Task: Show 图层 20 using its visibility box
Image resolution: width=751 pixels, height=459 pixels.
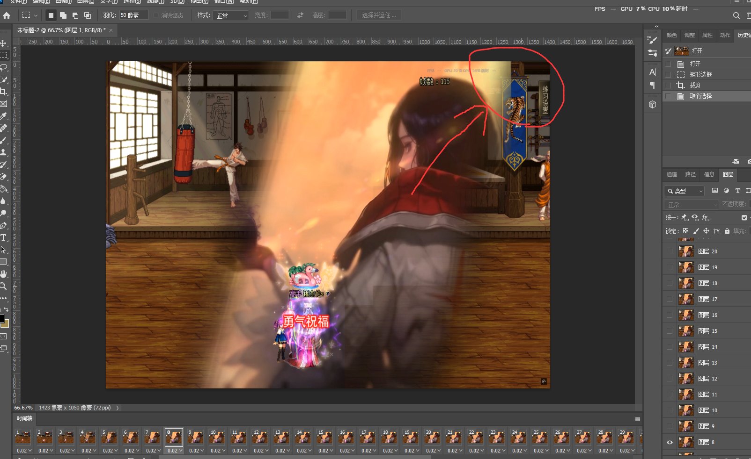Action: 670,251
